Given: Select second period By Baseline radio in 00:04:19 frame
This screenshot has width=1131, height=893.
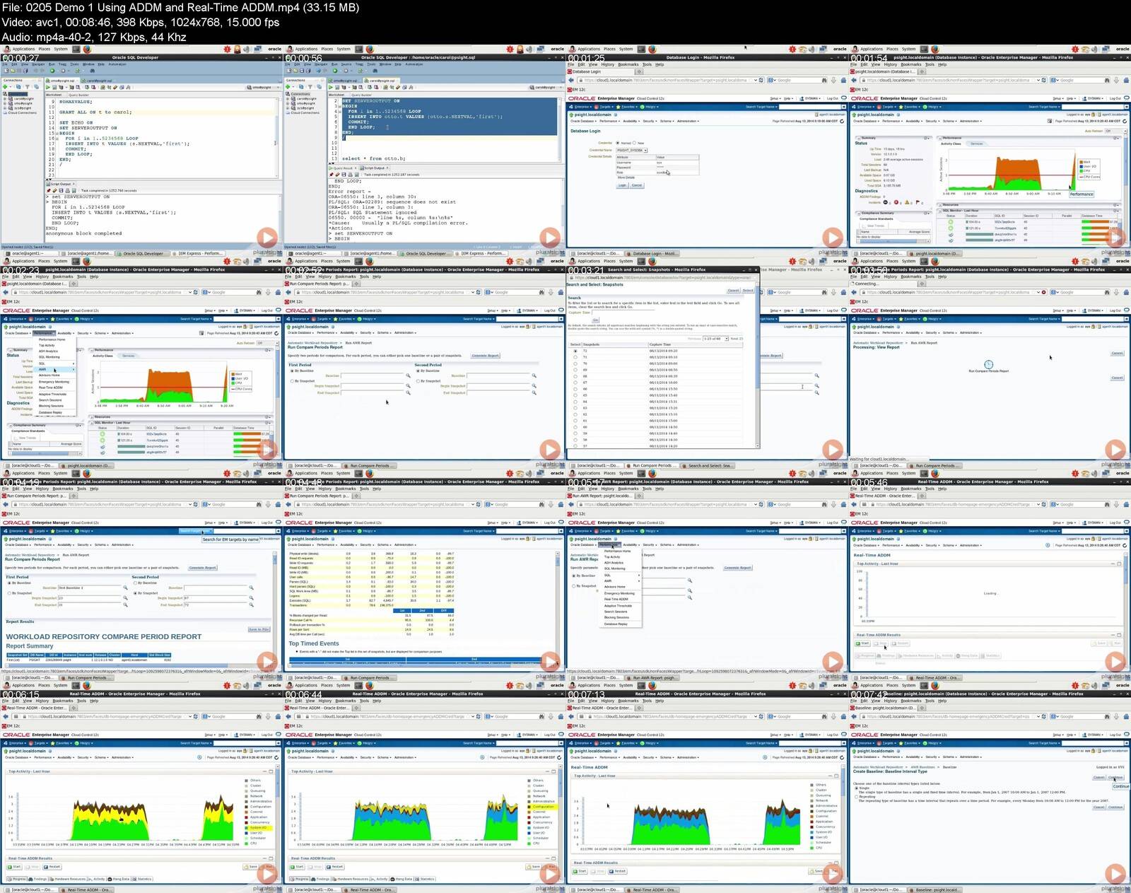Looking at the screenshot, I should pyautogui.click(x=135, y=583).
